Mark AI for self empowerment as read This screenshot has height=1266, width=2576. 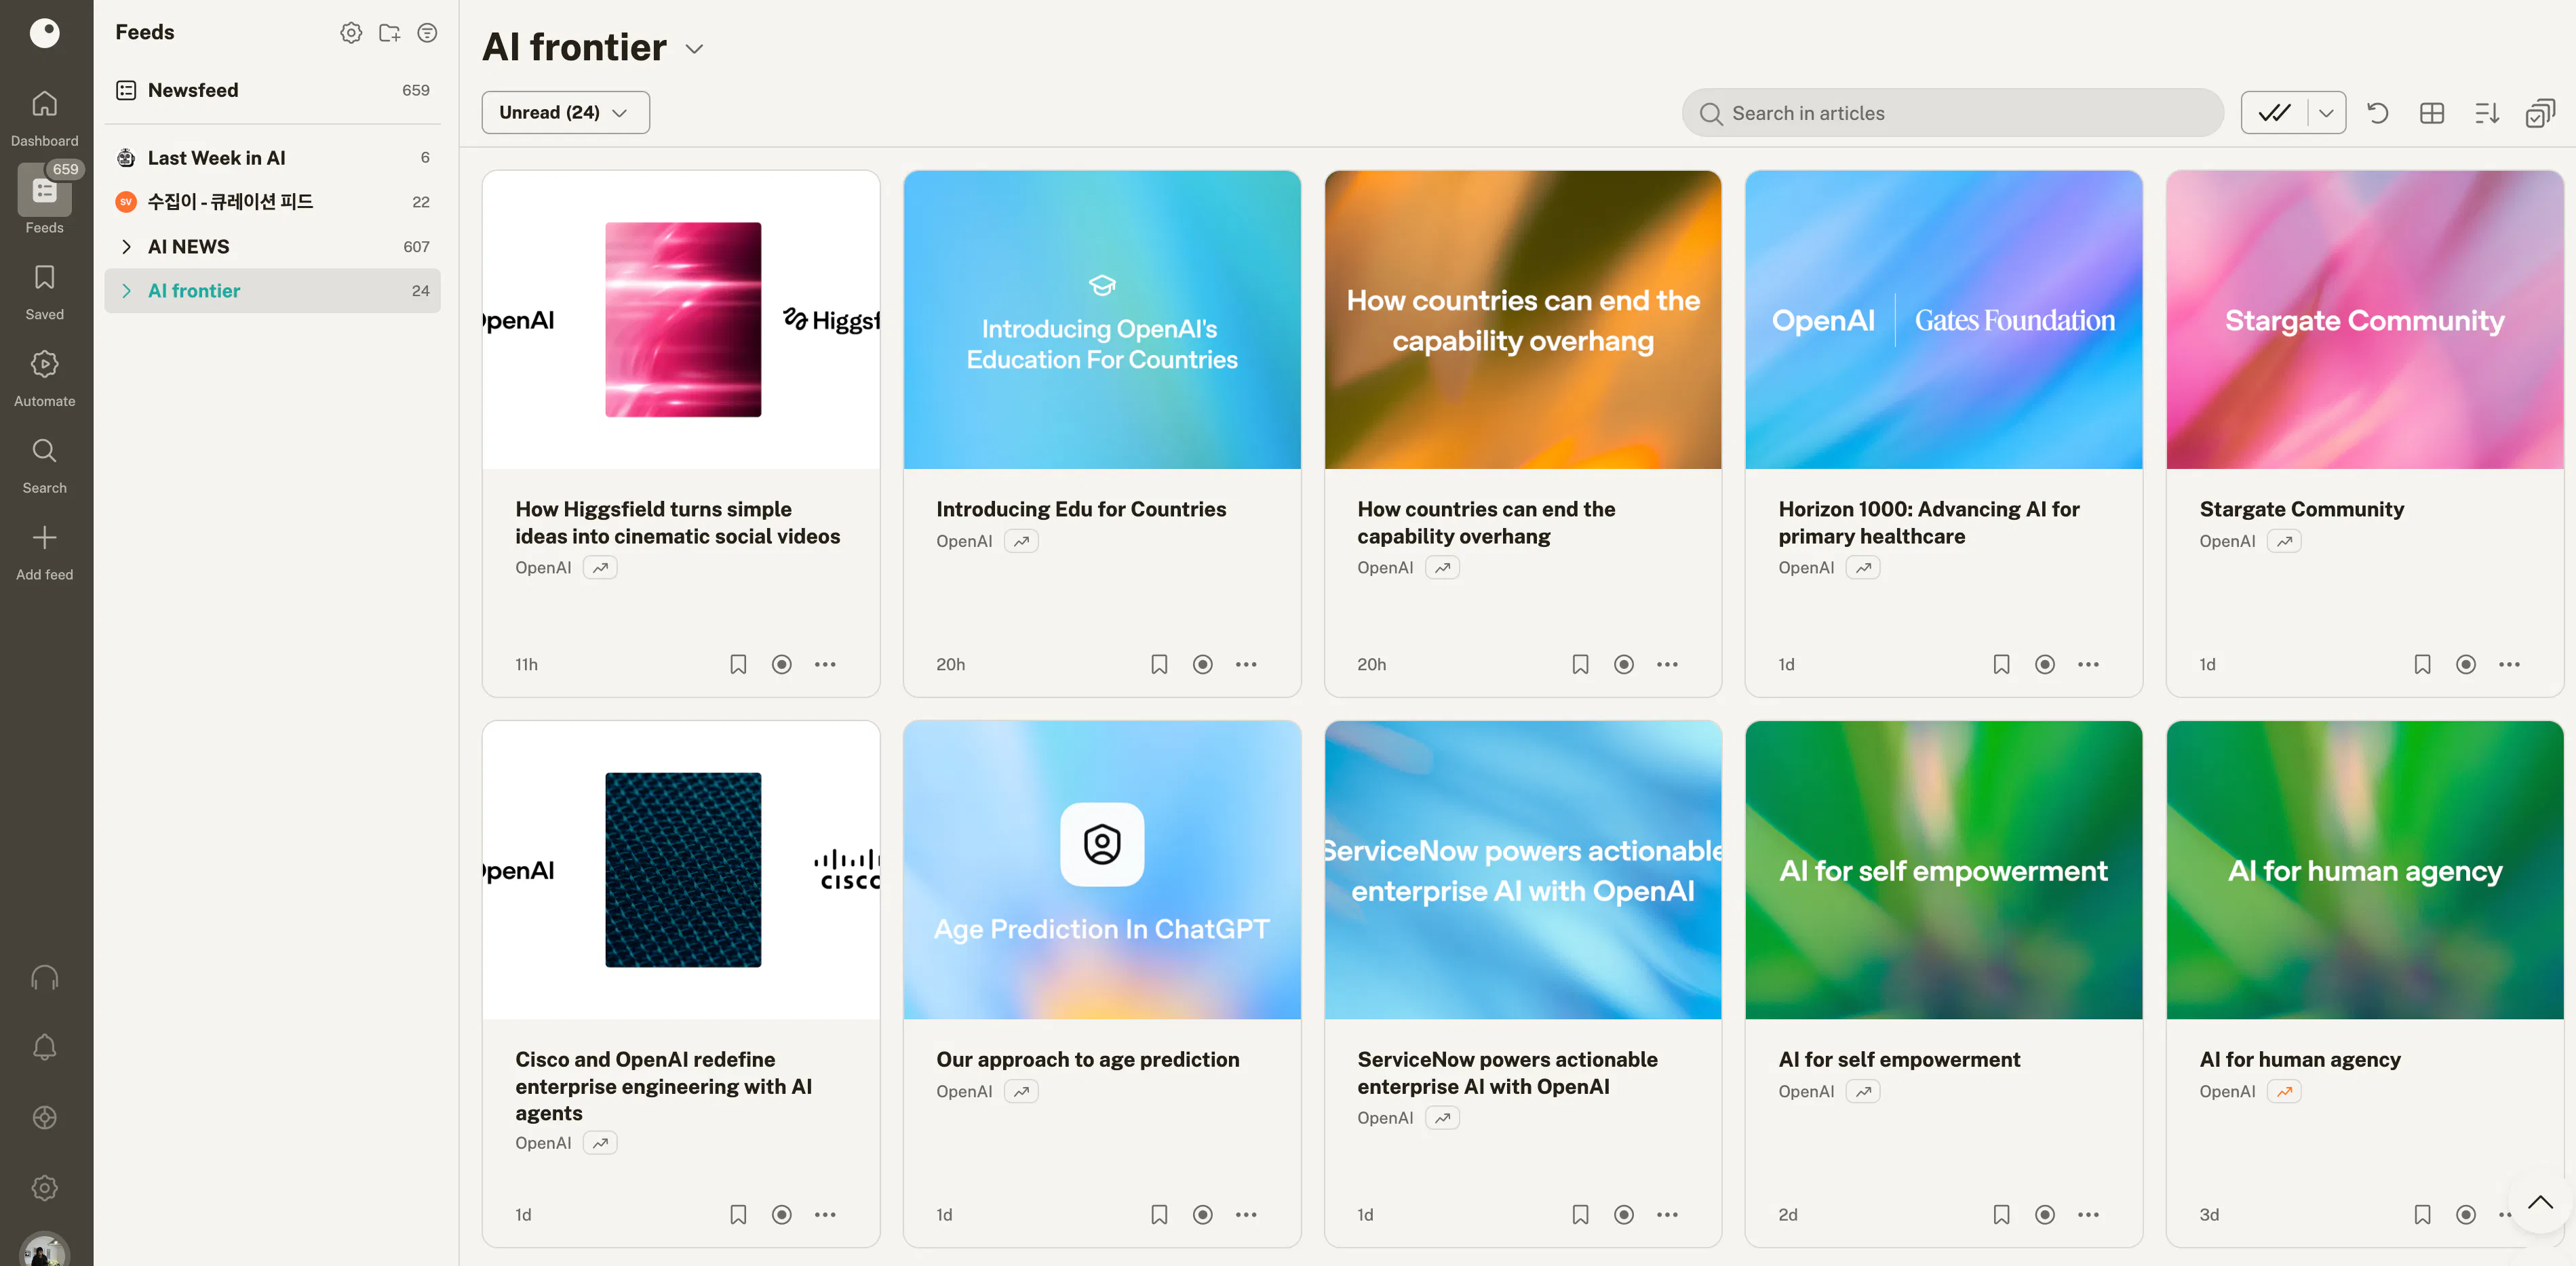coord(2045,1215)
